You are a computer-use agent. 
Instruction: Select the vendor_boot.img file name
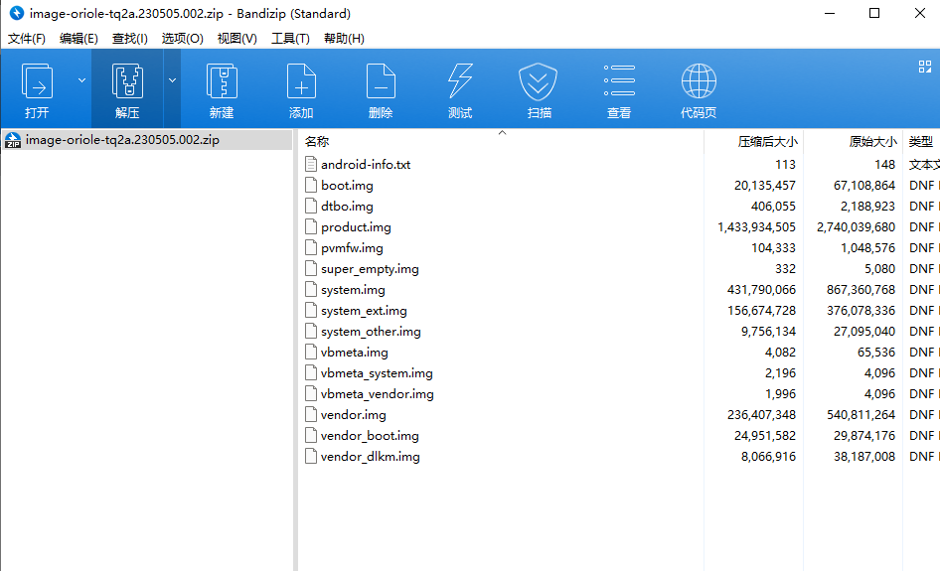[370, 436]
